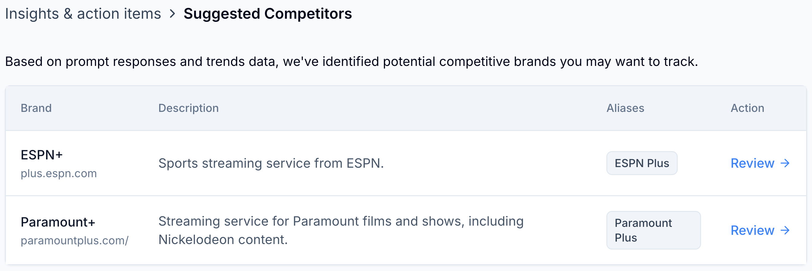The width and height of the screenshot is (812, 271).
Task: Click the Aliases column header
Action: 625,108
